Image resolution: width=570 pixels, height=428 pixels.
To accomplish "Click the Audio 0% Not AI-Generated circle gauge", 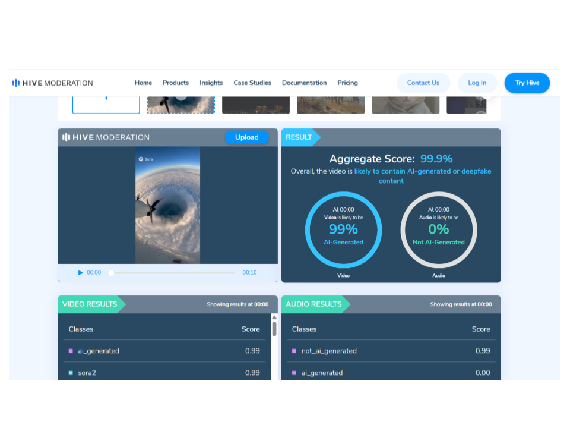I will coord(439,230).
